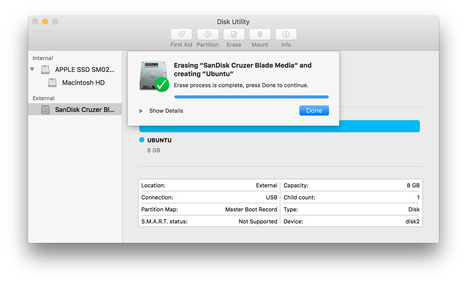Click the Show Details label
The width and height of the screenshot is (467, 283).
click(166, 111)
